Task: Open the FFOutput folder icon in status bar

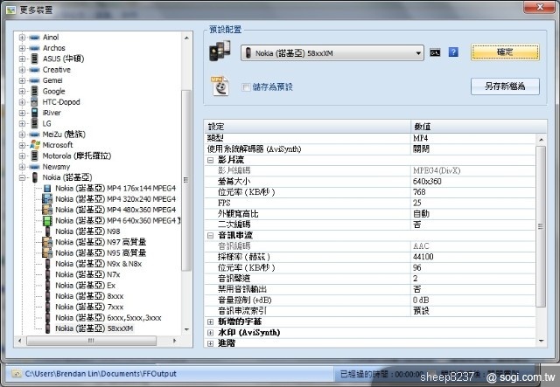Action: click(16, 373)
